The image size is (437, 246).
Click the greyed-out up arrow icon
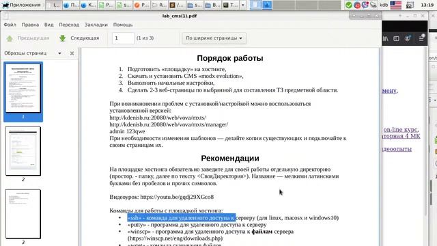coord(10,38)
